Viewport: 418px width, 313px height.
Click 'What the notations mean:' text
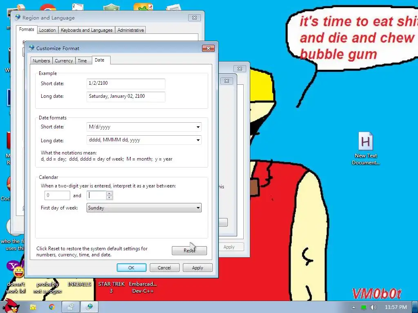(69, 153)
